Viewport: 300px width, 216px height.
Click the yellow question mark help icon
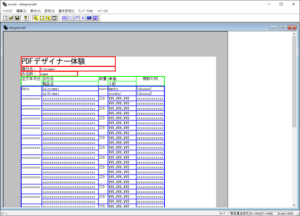[25, 18]
